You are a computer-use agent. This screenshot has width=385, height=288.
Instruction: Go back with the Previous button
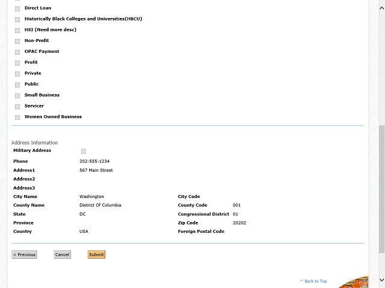point(24,254)
